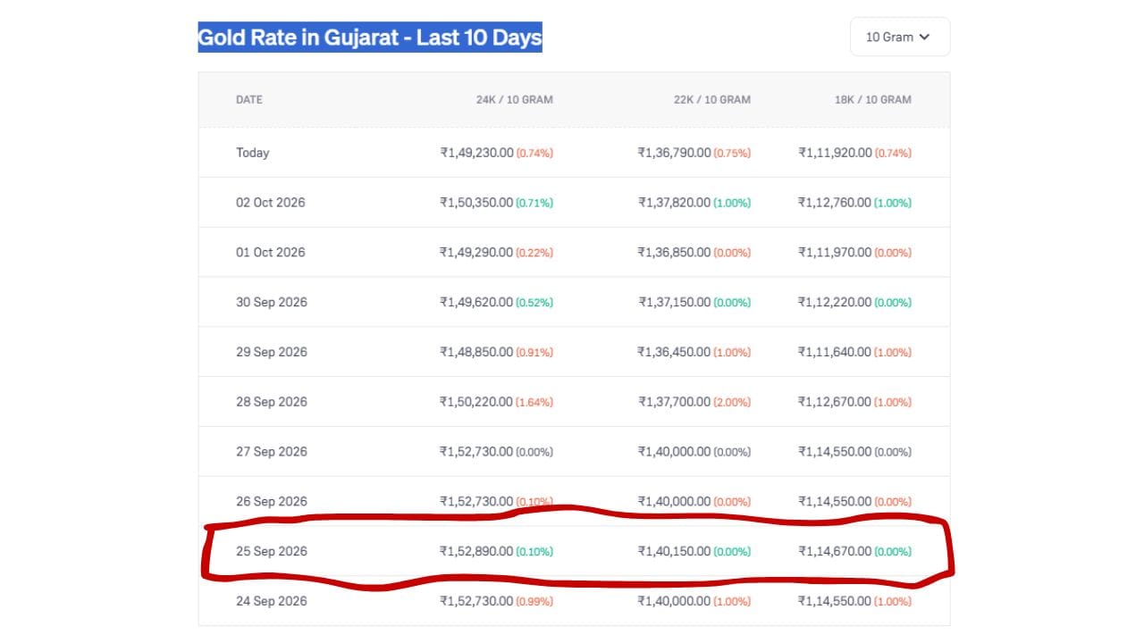The height and width of the screenshot is (643, 1144).
Task: Click the 18K / 10 GRAM column header
Action: tap(873, 100)
